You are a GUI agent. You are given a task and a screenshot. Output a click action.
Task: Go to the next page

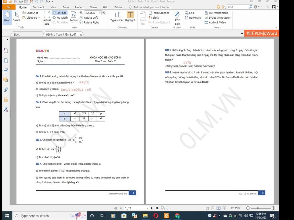(152, 208)
